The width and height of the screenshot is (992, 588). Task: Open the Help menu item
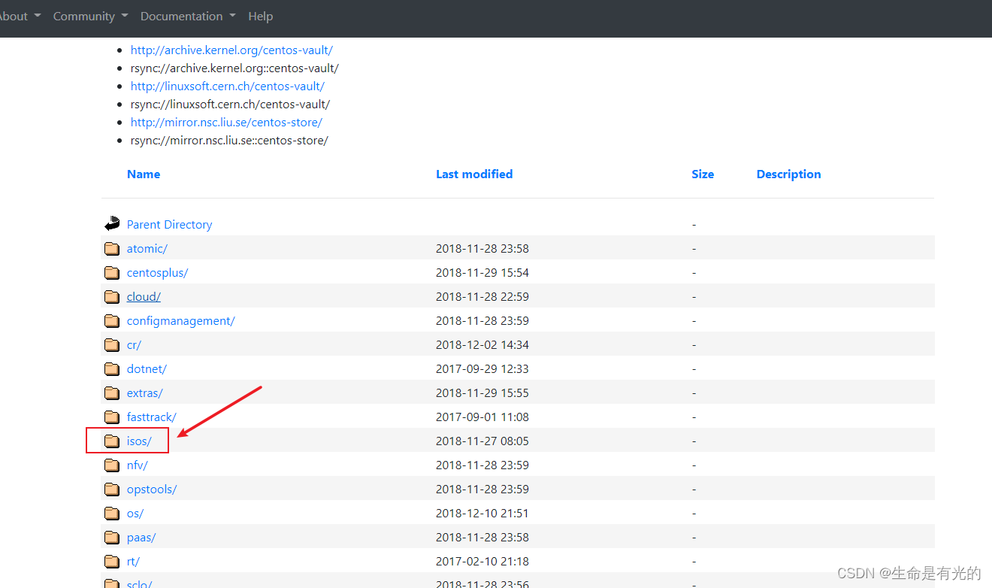(261, 16)
